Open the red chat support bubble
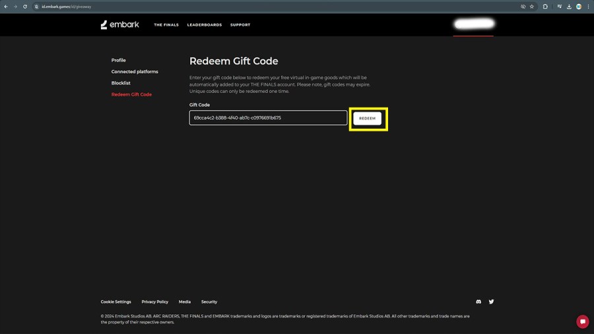 click(x=582, y=321)
